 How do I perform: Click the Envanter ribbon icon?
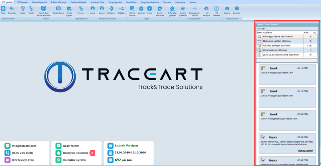pyautogui.click(x=12, y=10)
